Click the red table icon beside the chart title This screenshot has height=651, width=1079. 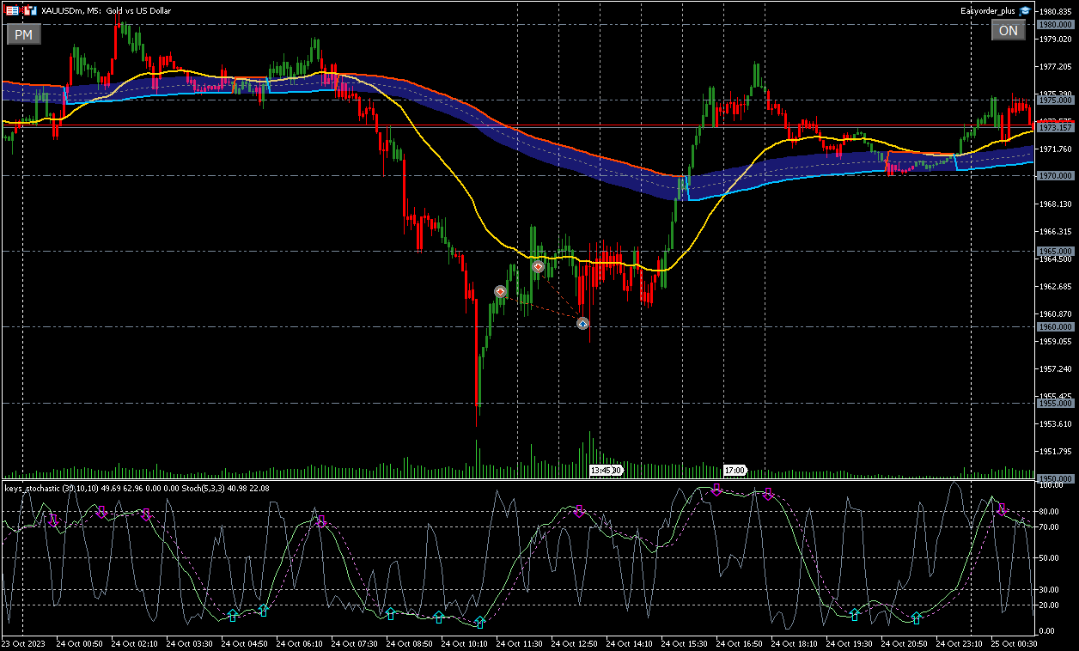click(12, 10)
